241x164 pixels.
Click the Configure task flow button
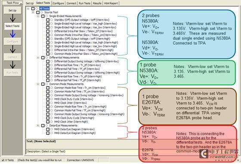(x=12, y=41)
